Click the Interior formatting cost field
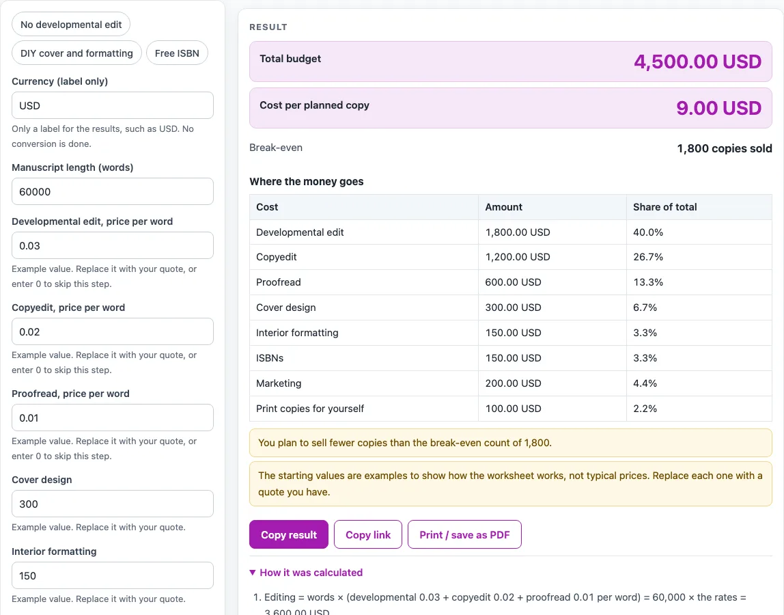 click(x=113, y=576)
